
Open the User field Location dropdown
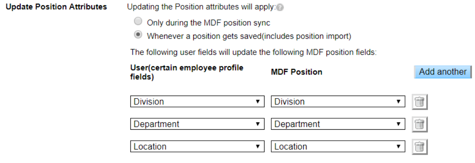(x=197, y=146)
